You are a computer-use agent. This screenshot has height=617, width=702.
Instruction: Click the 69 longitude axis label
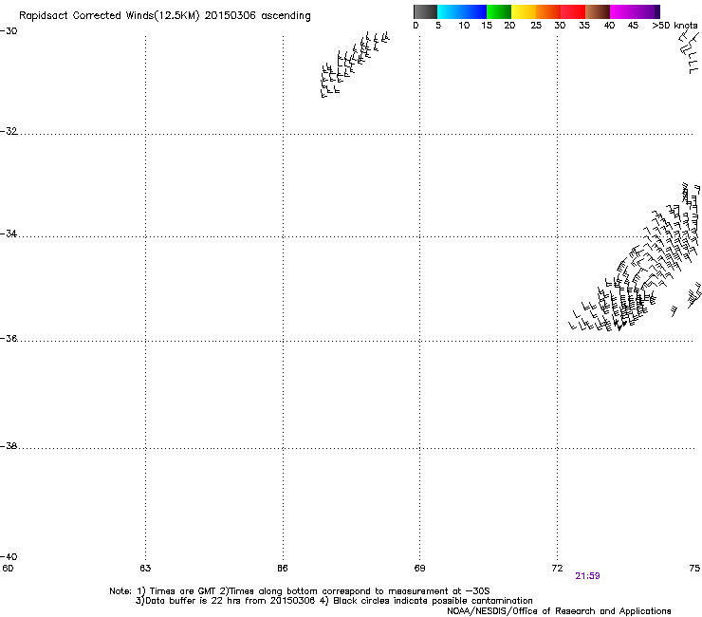[419, 569]
